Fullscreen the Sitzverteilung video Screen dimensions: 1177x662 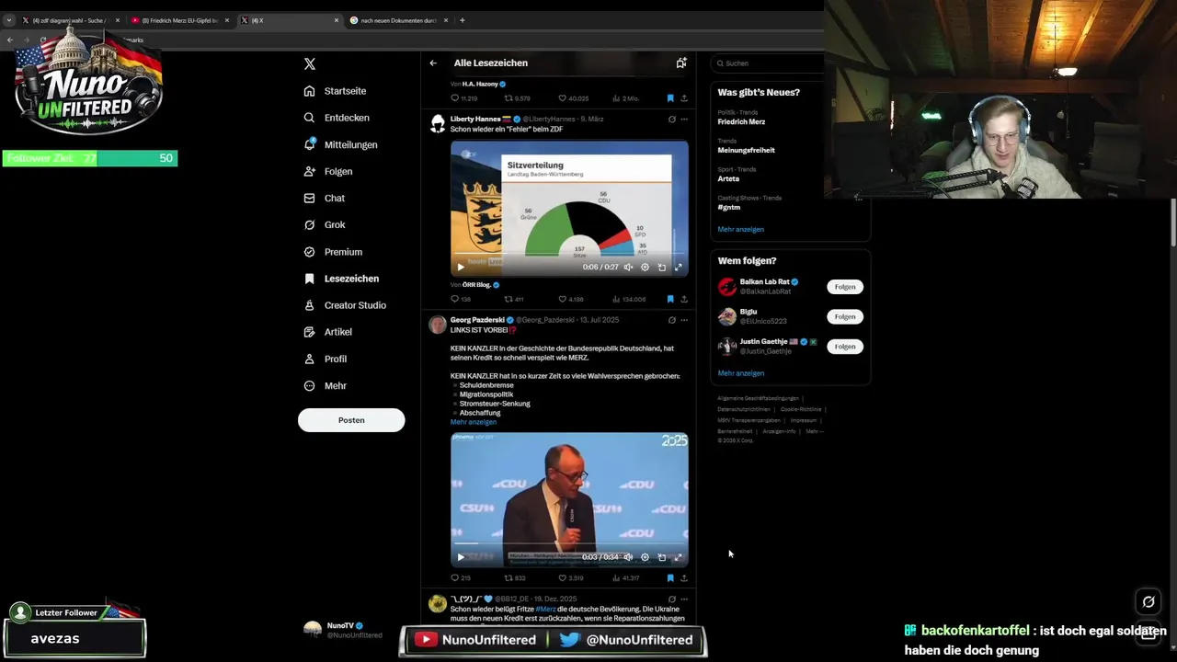pos(679,268)
